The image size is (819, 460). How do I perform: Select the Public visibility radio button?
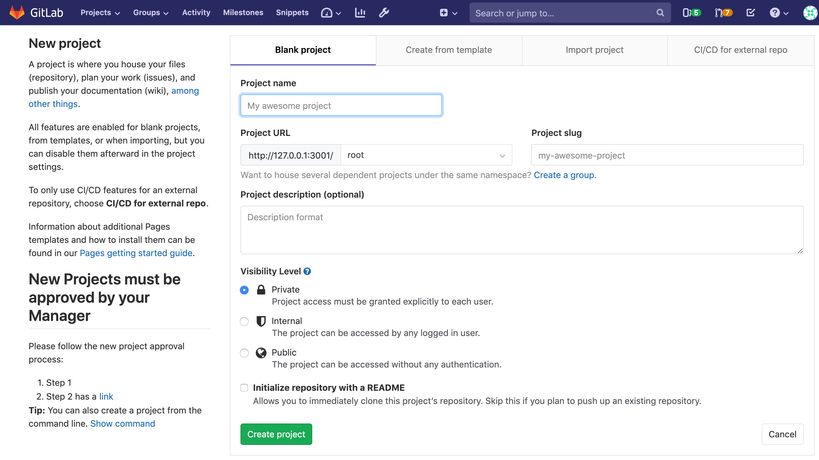click(244, 353)
